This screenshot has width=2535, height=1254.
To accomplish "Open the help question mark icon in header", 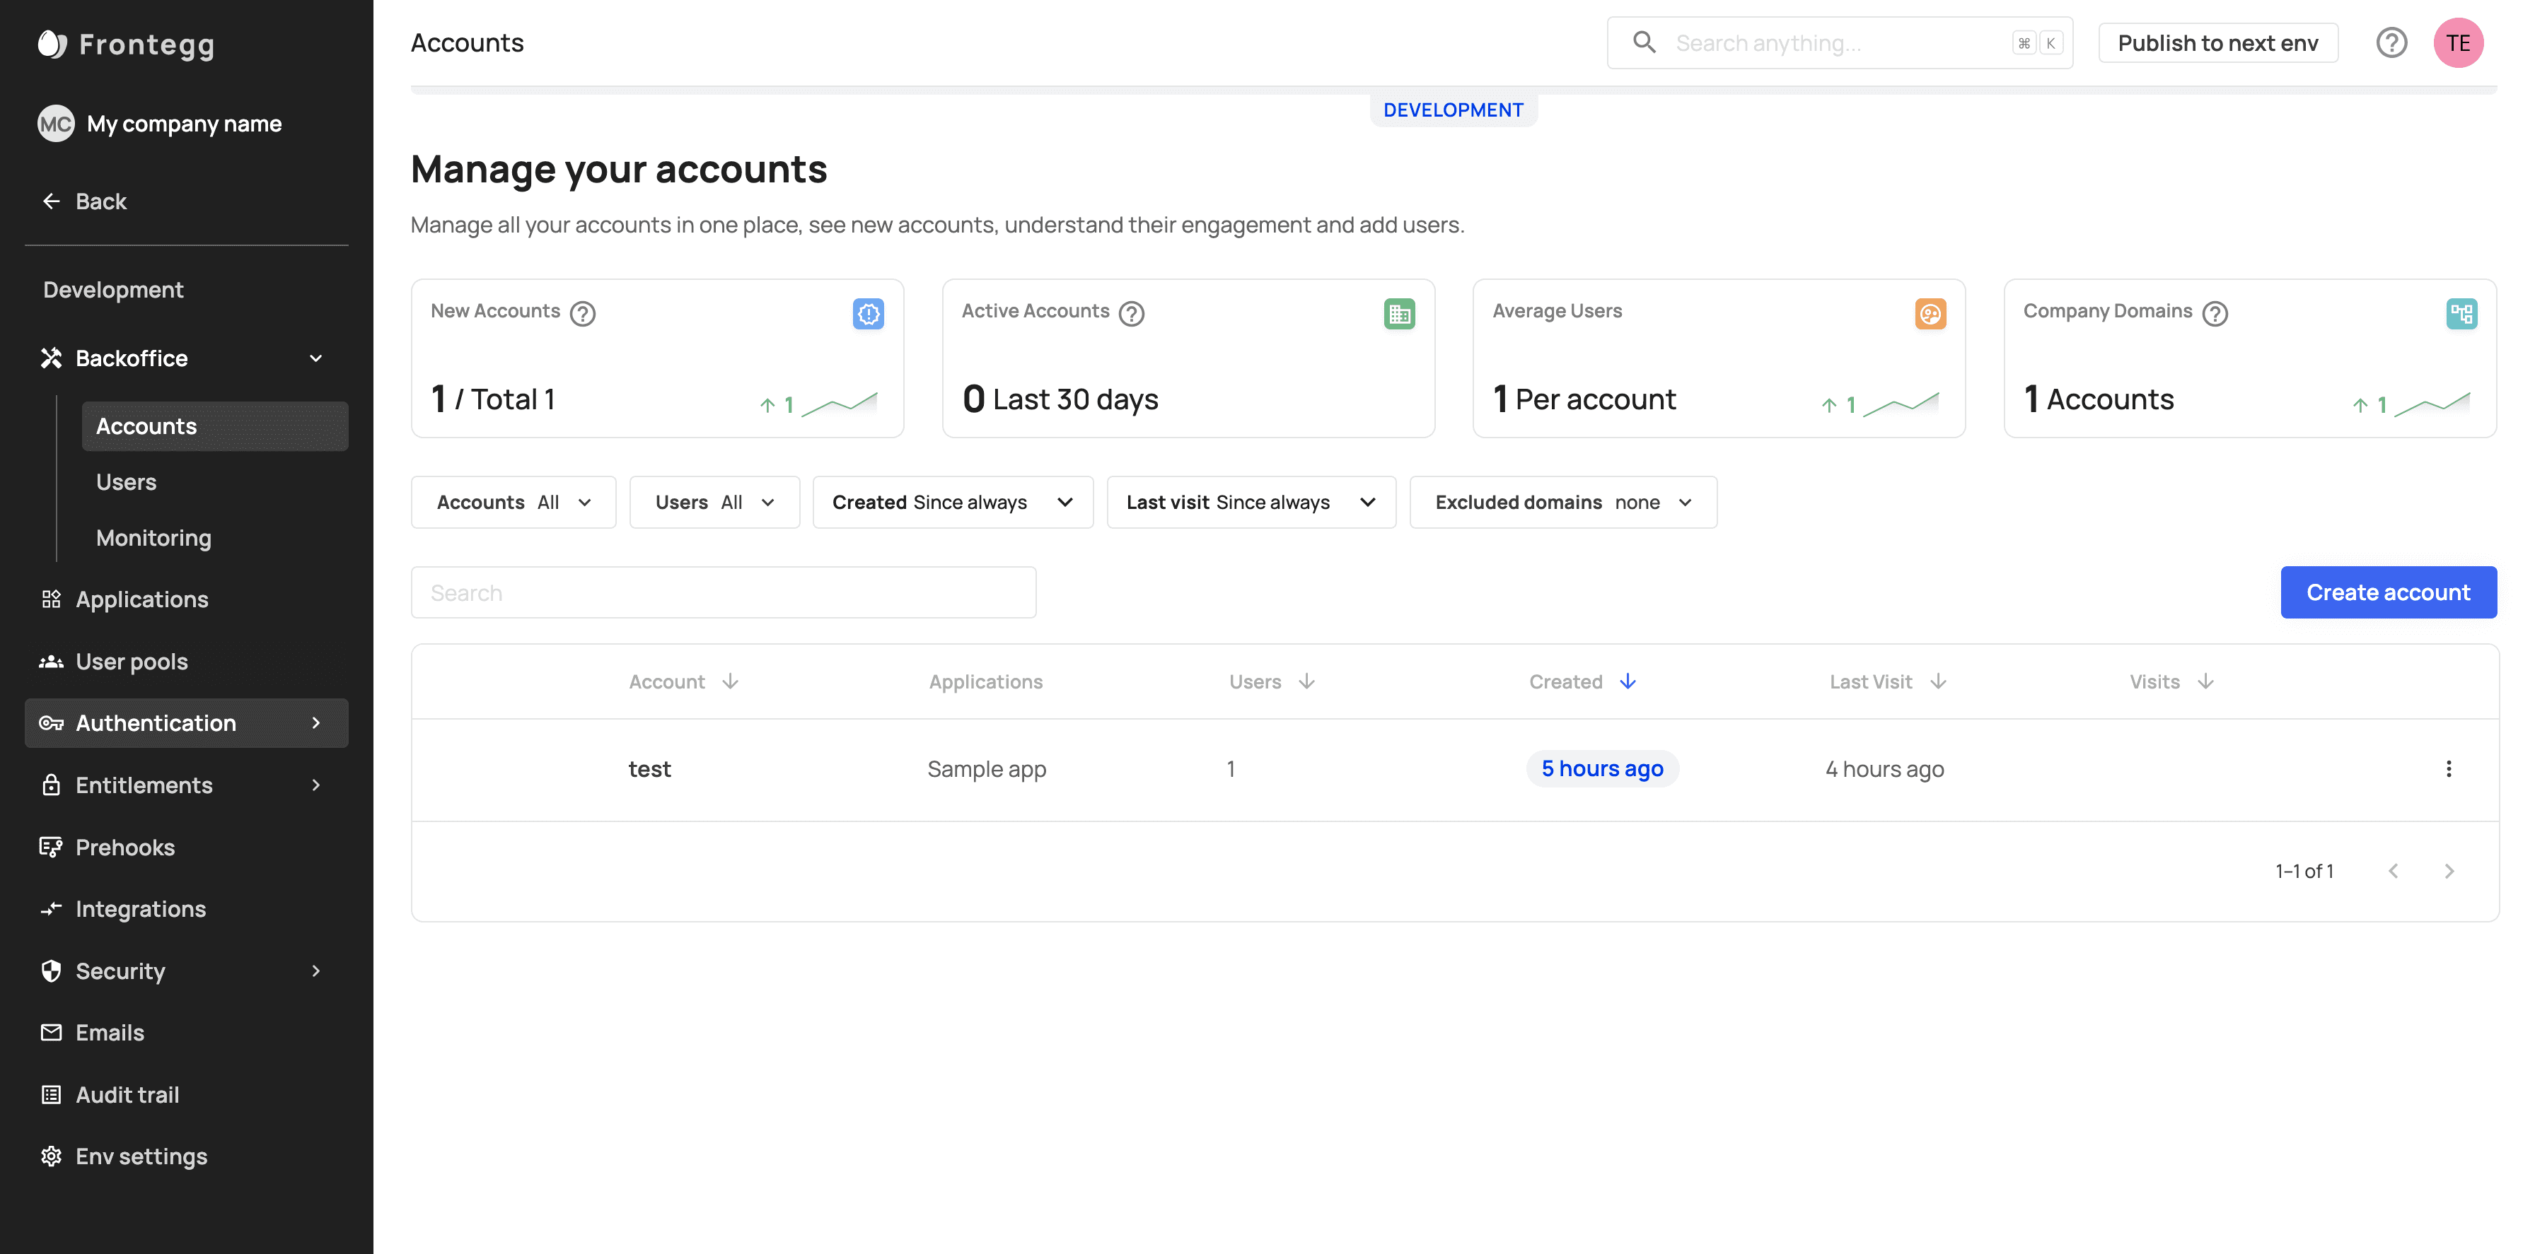I will pos(2391,43).
